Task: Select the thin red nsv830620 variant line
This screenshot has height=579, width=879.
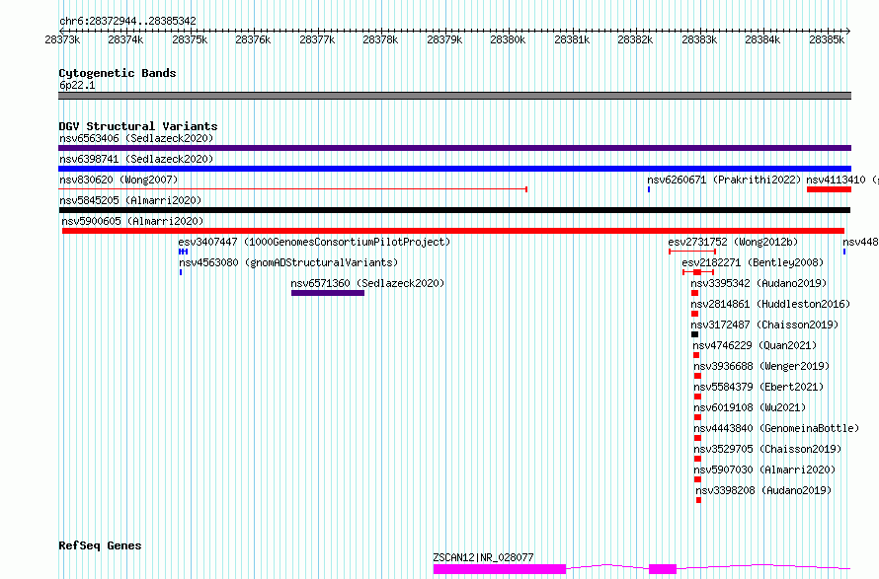Action: click(292, 189)
